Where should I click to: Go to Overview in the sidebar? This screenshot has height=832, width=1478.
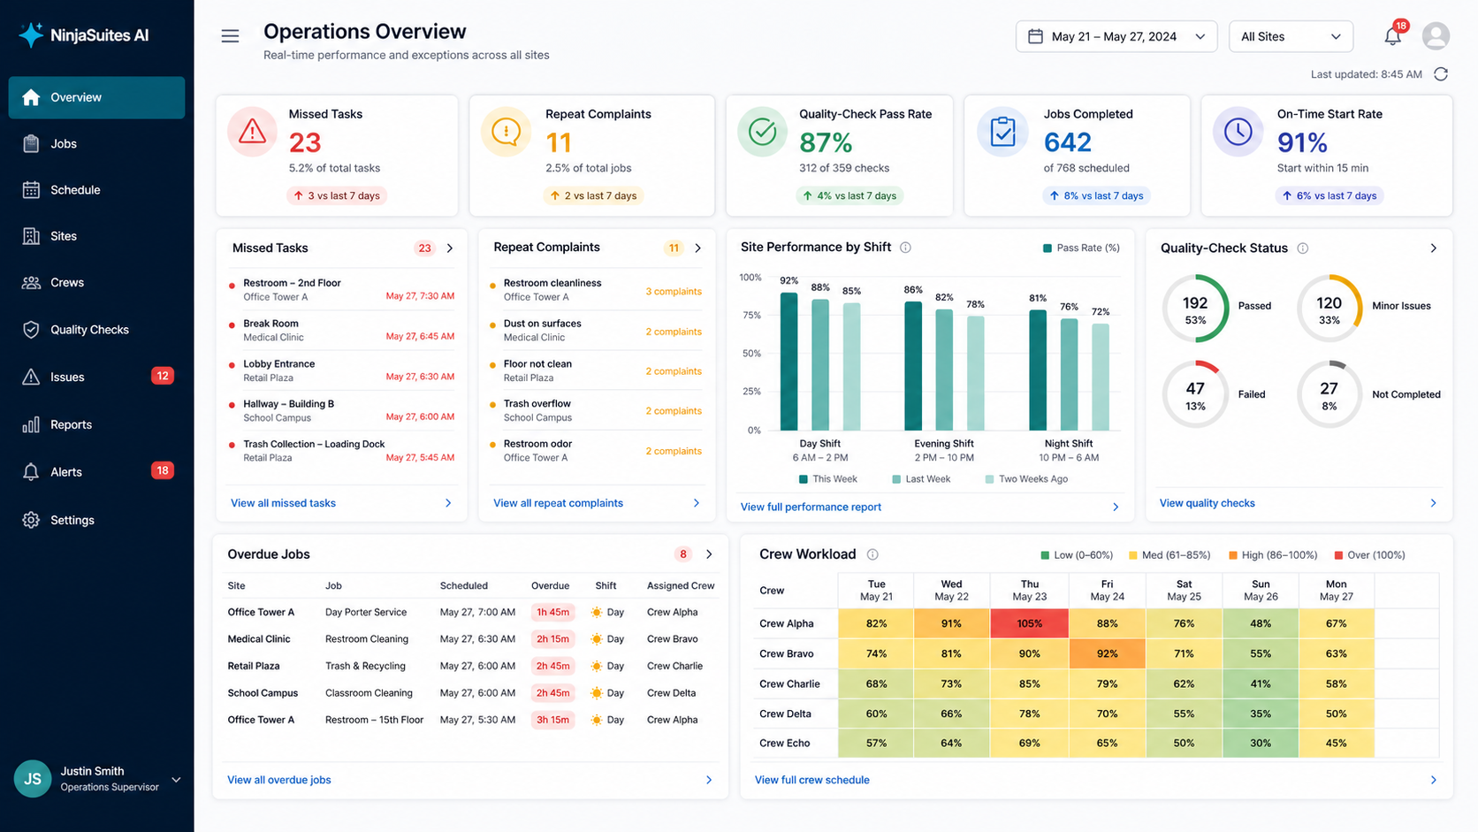[96, 97]
